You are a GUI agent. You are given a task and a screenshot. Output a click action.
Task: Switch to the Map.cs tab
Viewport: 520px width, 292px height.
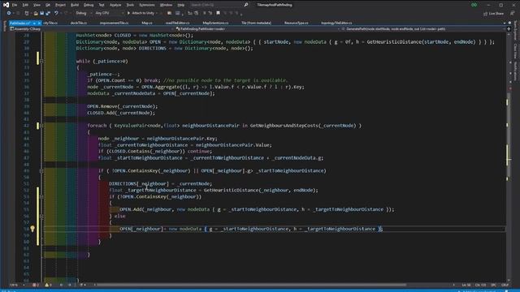pos(147,24)
